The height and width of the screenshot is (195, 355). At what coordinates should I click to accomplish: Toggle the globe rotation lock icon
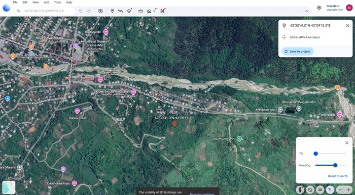click(310, 190)
